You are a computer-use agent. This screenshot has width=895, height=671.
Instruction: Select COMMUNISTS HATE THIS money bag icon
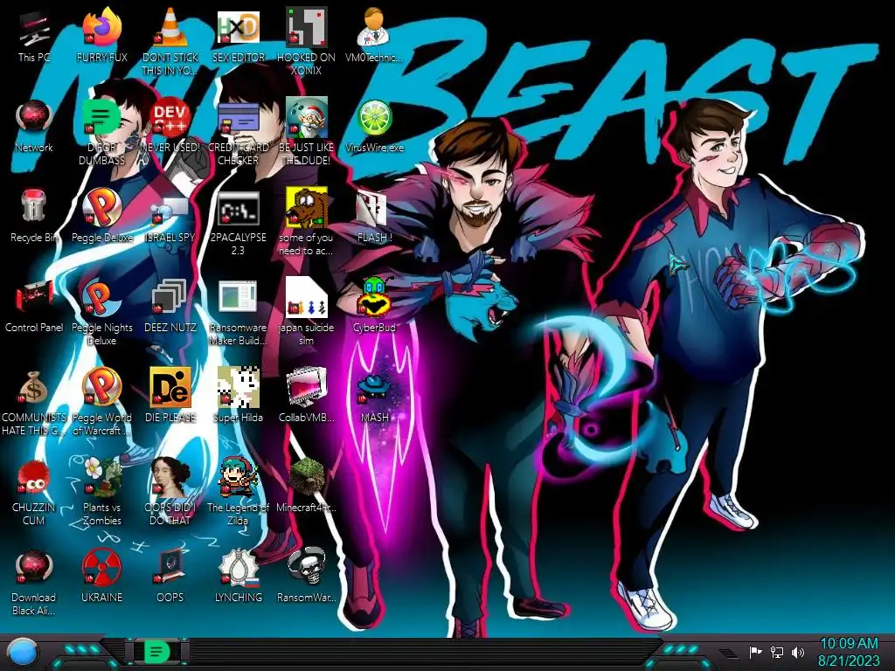[x=34, y=387]
